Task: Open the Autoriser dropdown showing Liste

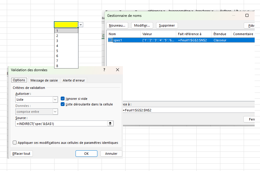Action: tap(55, 100)
